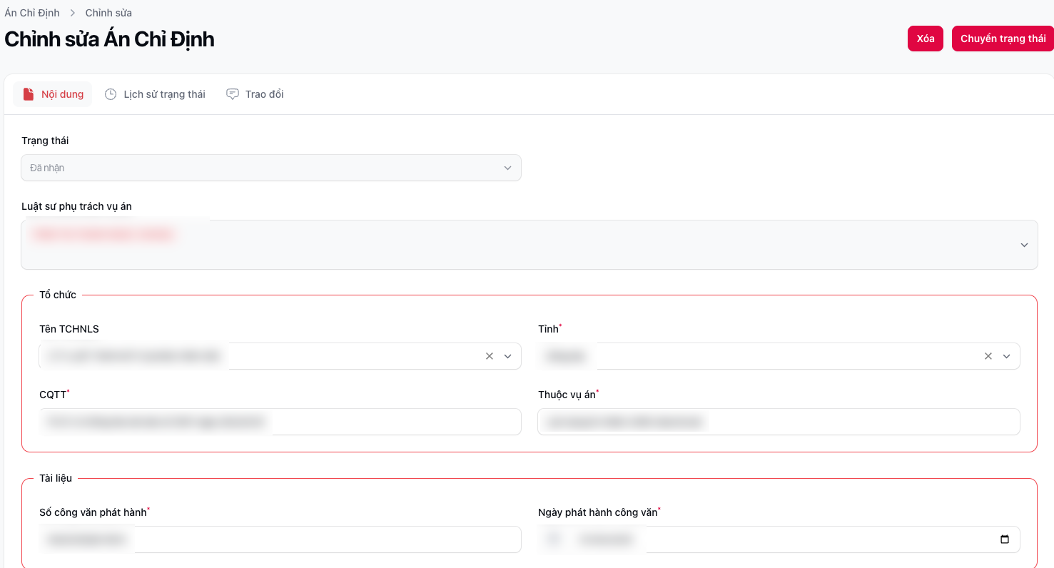
Task: Select the Nội dung tab
Action: coord(62,94)
